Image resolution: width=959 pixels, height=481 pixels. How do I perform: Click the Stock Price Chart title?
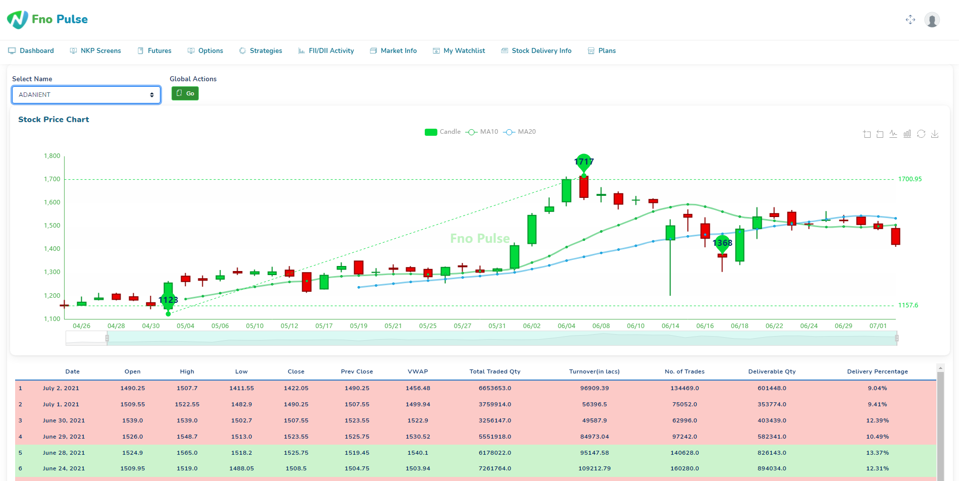[53, 120]
